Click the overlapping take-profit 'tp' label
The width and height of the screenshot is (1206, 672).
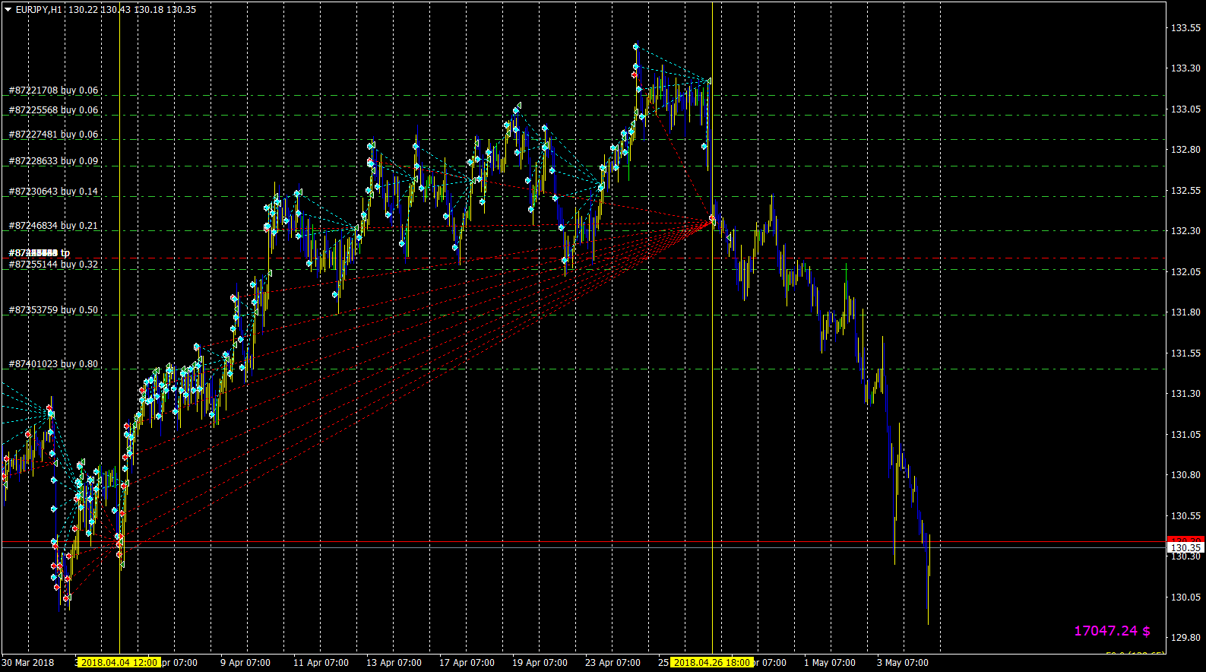coord(40,253)
